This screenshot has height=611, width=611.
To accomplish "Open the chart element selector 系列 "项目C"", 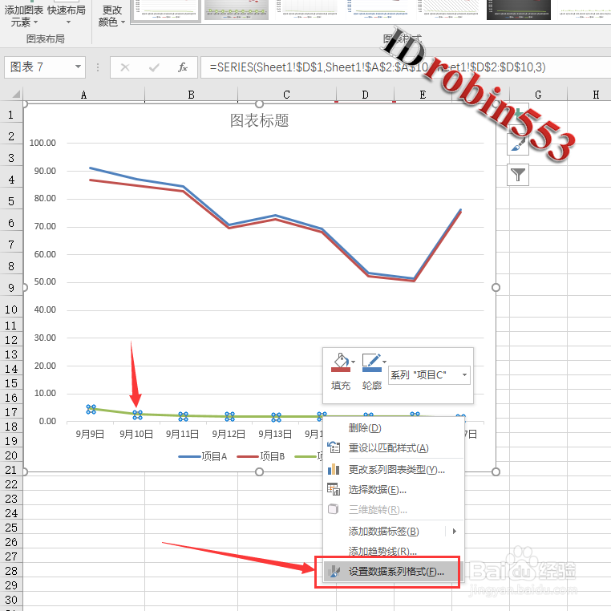I will click(429, 375).
